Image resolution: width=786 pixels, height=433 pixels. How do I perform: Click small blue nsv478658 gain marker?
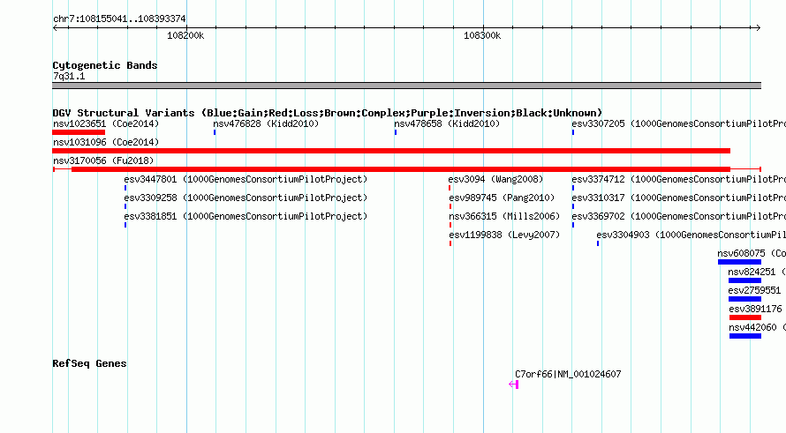(396, 132)
